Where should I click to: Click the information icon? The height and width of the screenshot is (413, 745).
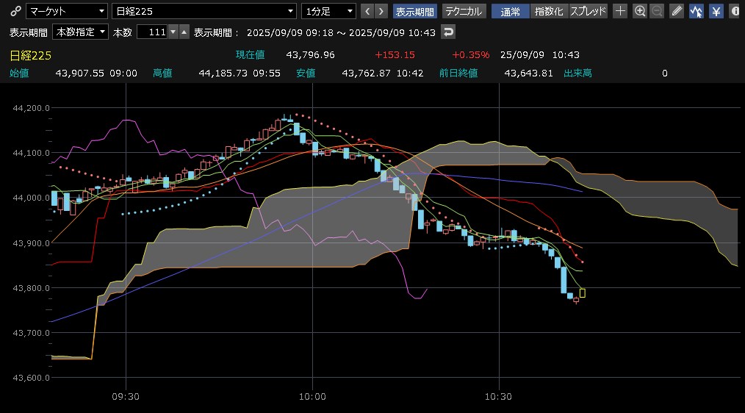point(735,11)
